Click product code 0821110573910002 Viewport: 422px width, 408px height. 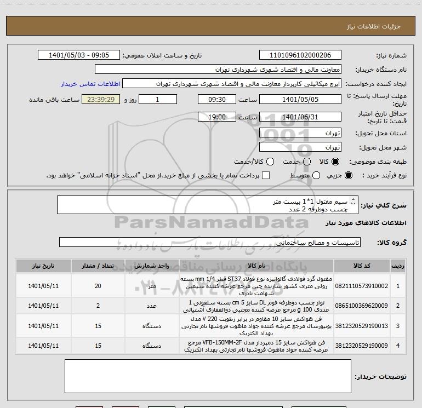point(362,286)
